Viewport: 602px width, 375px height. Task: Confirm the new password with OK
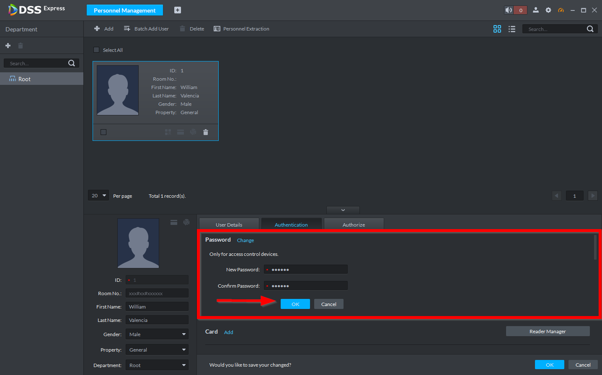[x=295, y=304]
